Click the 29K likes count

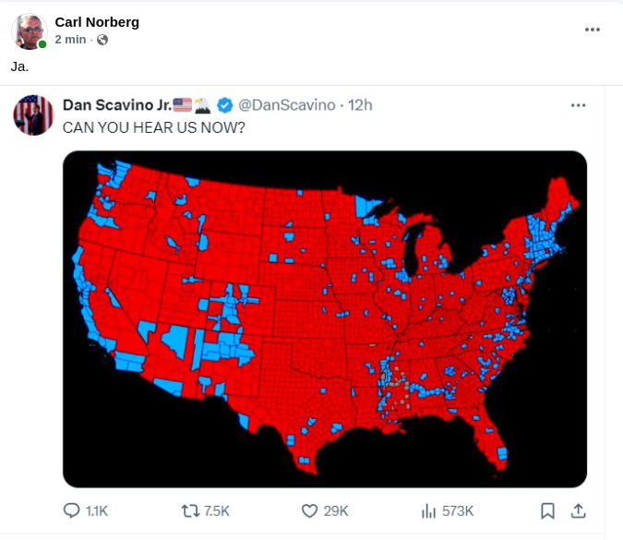pyautogui.click(x=336, y=510)
